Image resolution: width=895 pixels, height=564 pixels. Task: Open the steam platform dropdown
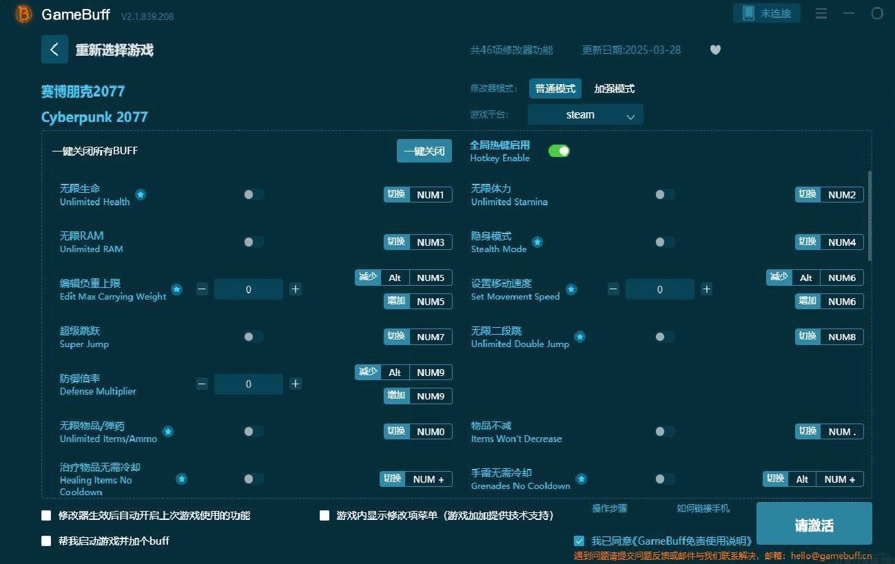(x=586, y=115)
